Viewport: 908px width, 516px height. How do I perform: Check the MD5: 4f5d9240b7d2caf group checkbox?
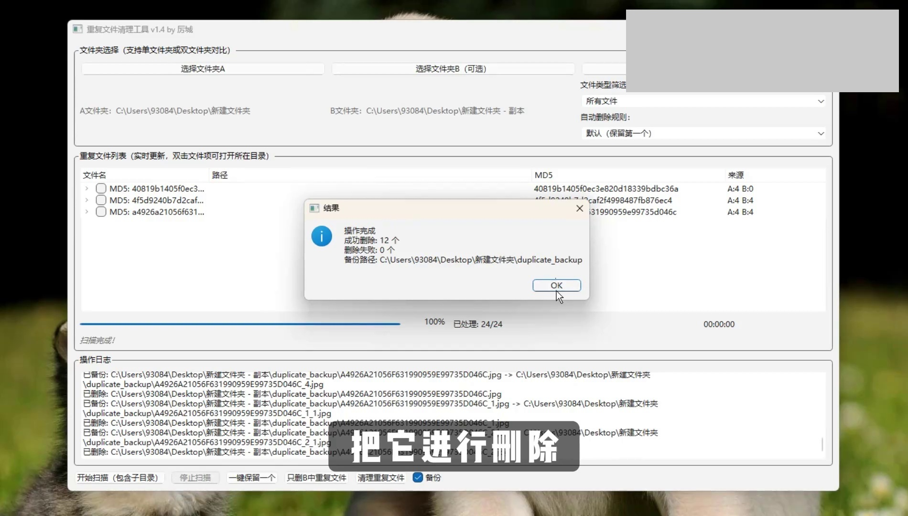pos(101,200)
